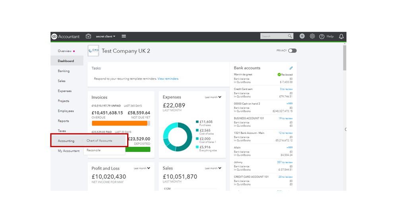397x223 pixels.
Task: Open the notifications bell
Action: tap(341, 37)
